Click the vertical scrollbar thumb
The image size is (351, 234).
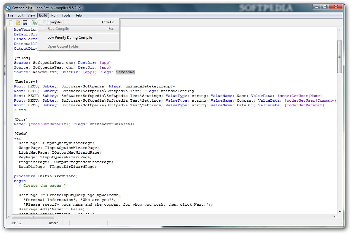tap(339, 57)
